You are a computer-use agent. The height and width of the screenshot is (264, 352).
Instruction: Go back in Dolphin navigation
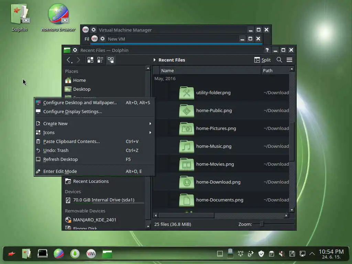69,60
